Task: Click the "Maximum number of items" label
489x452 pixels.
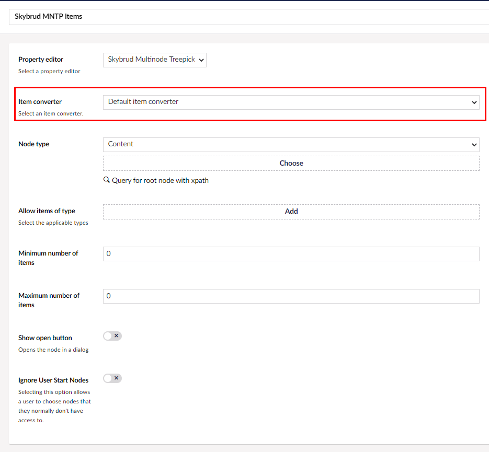Action: point(49,300)
